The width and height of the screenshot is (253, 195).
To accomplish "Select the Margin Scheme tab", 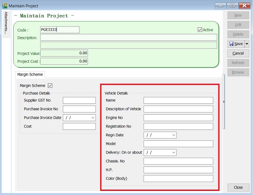I will [x=30, y=75].
